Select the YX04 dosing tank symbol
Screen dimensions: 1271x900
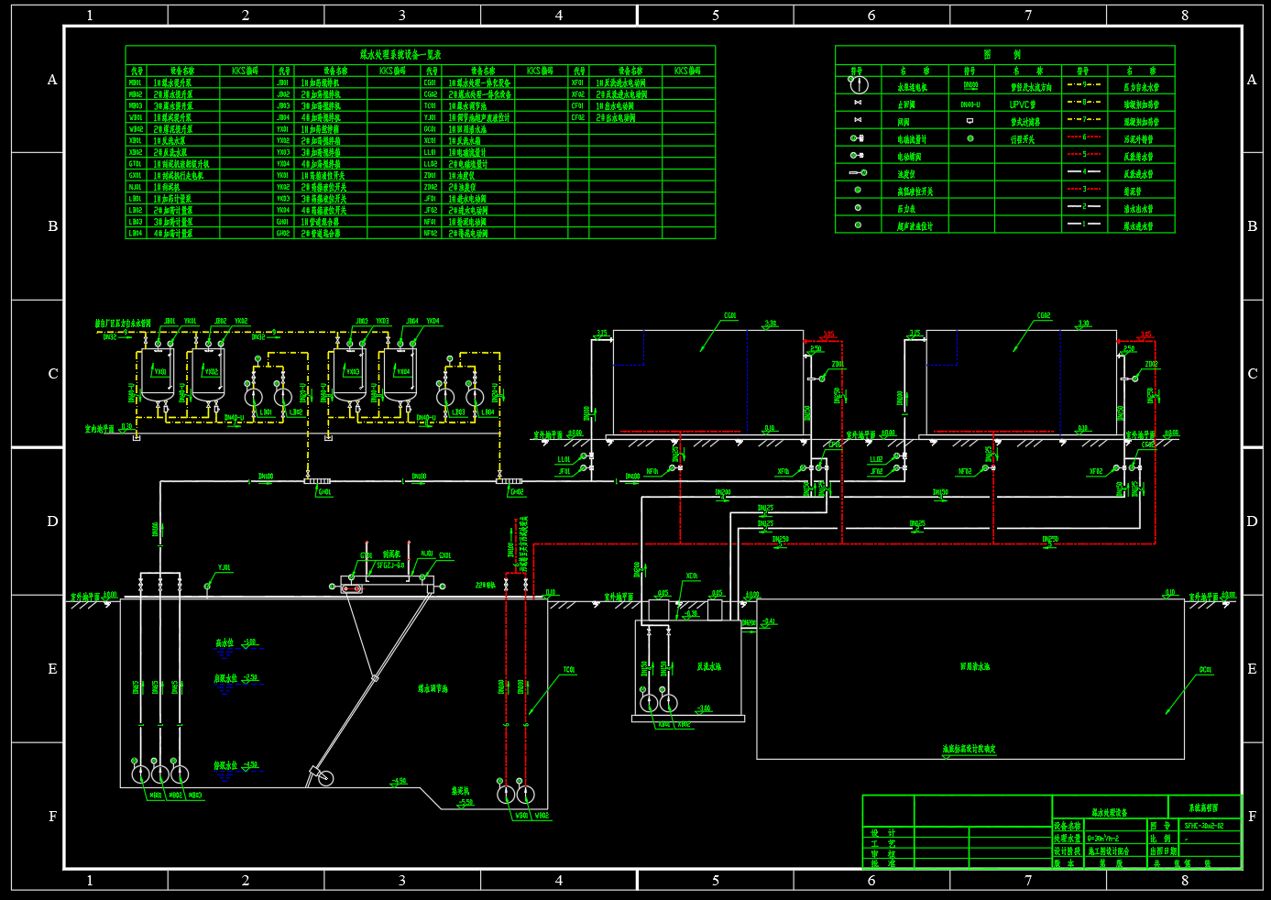click(400, 373)
